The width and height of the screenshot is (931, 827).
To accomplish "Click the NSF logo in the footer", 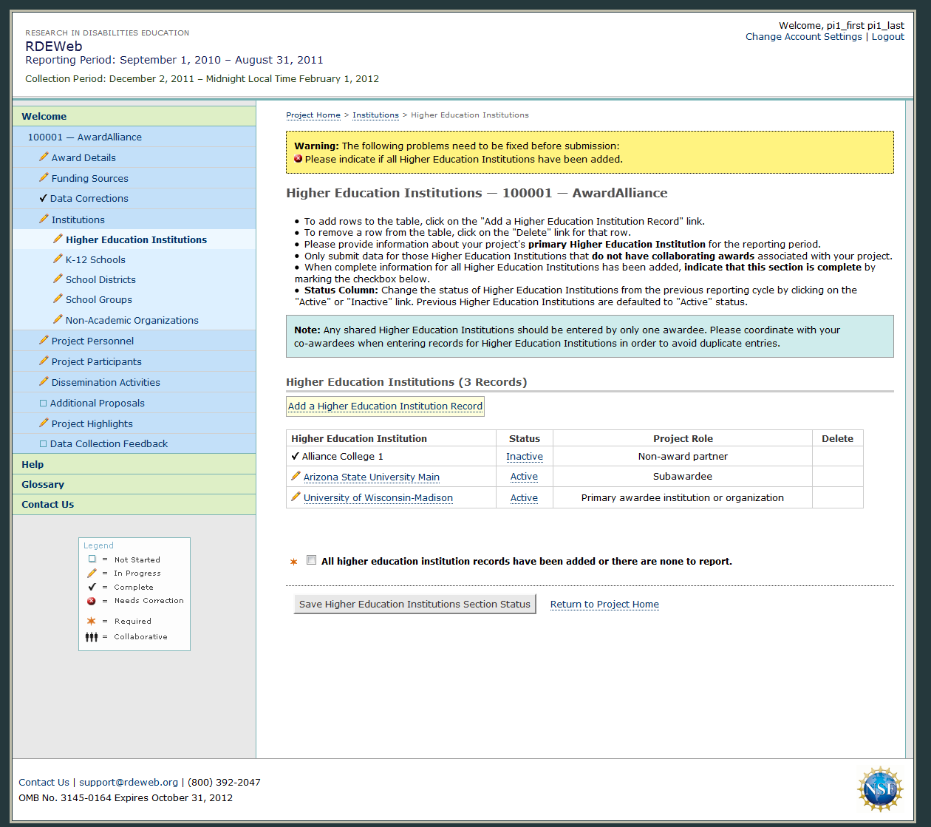I will [879, 789].
